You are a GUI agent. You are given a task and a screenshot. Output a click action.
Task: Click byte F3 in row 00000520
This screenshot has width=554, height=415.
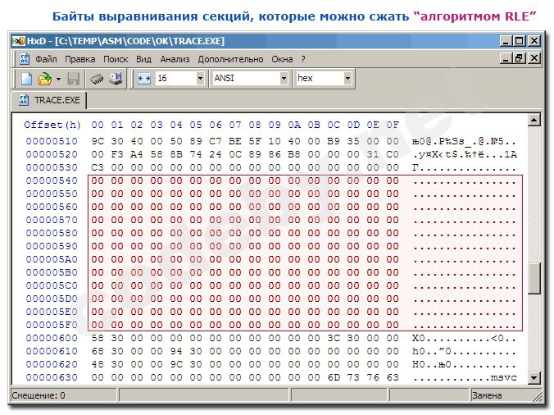click(x=117, y=154)
